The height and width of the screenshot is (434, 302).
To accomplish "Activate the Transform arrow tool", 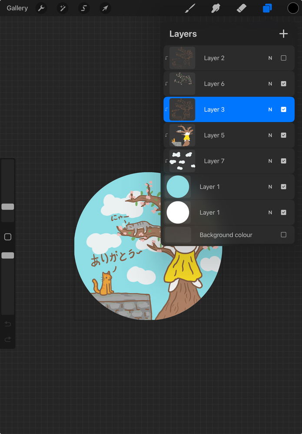I will pyautogui.click(x=105, y=8).
